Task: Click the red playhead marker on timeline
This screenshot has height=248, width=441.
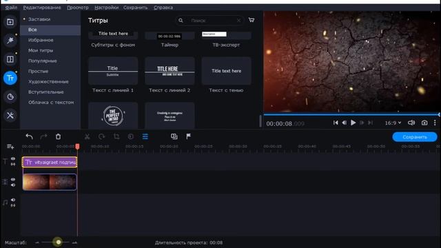Action: 77,147
